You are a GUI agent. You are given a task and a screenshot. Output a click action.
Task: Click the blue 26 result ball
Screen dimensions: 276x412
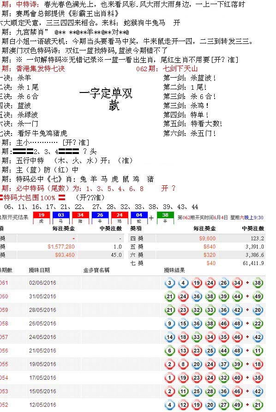coord(100,218)
